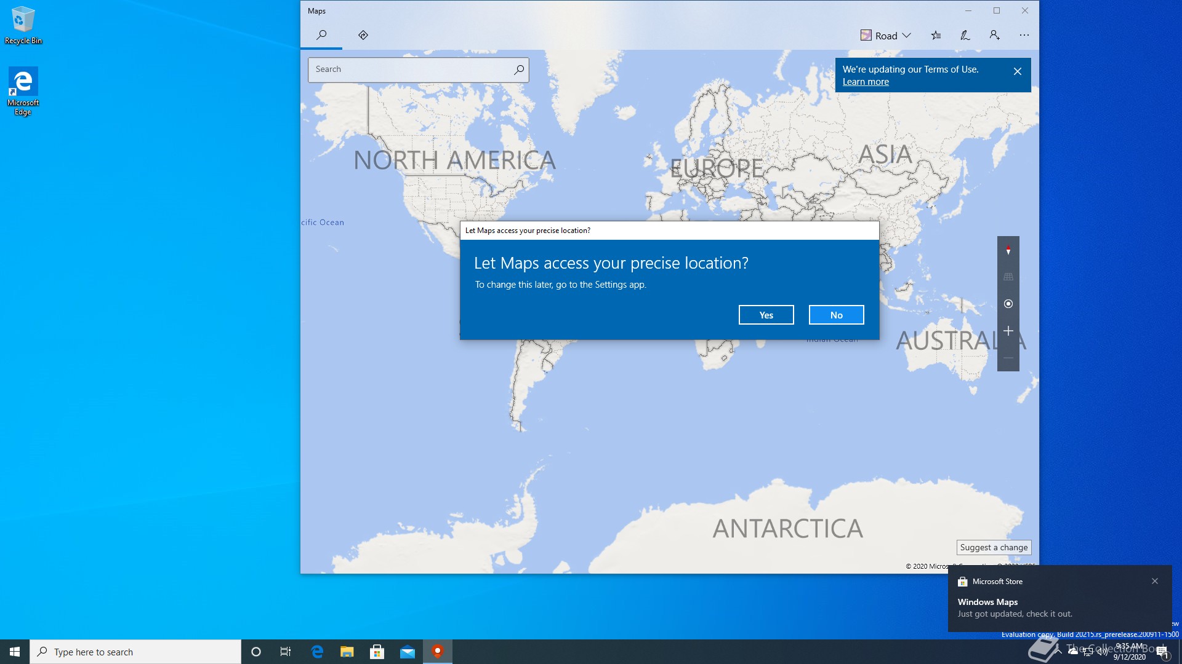The height and width of the screenshot is (664, 1182).
Task: Click the taskbar date and time
Action: click(1130, 652)
